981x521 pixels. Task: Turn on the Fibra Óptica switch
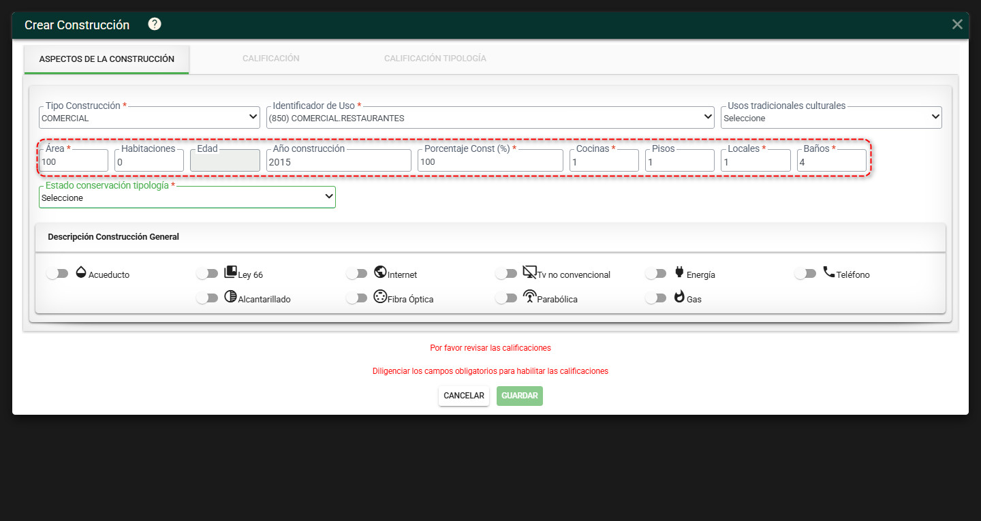(x=357, y=298)
